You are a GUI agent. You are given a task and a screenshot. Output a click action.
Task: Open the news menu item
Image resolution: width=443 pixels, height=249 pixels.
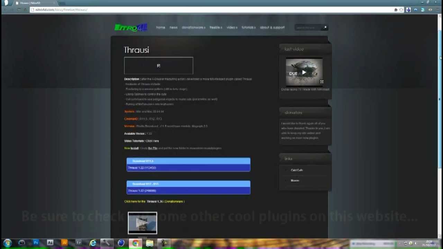(x=173, y=27)
